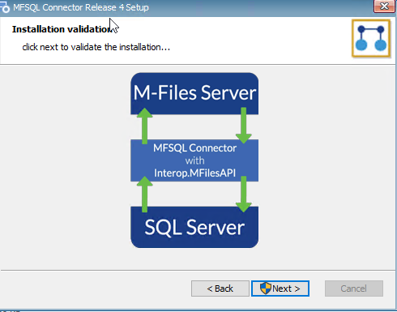397x312 pixels.
Task: Click the 'MFSQL Connector Release 4 Setup' title
Action: coord(81,7)
